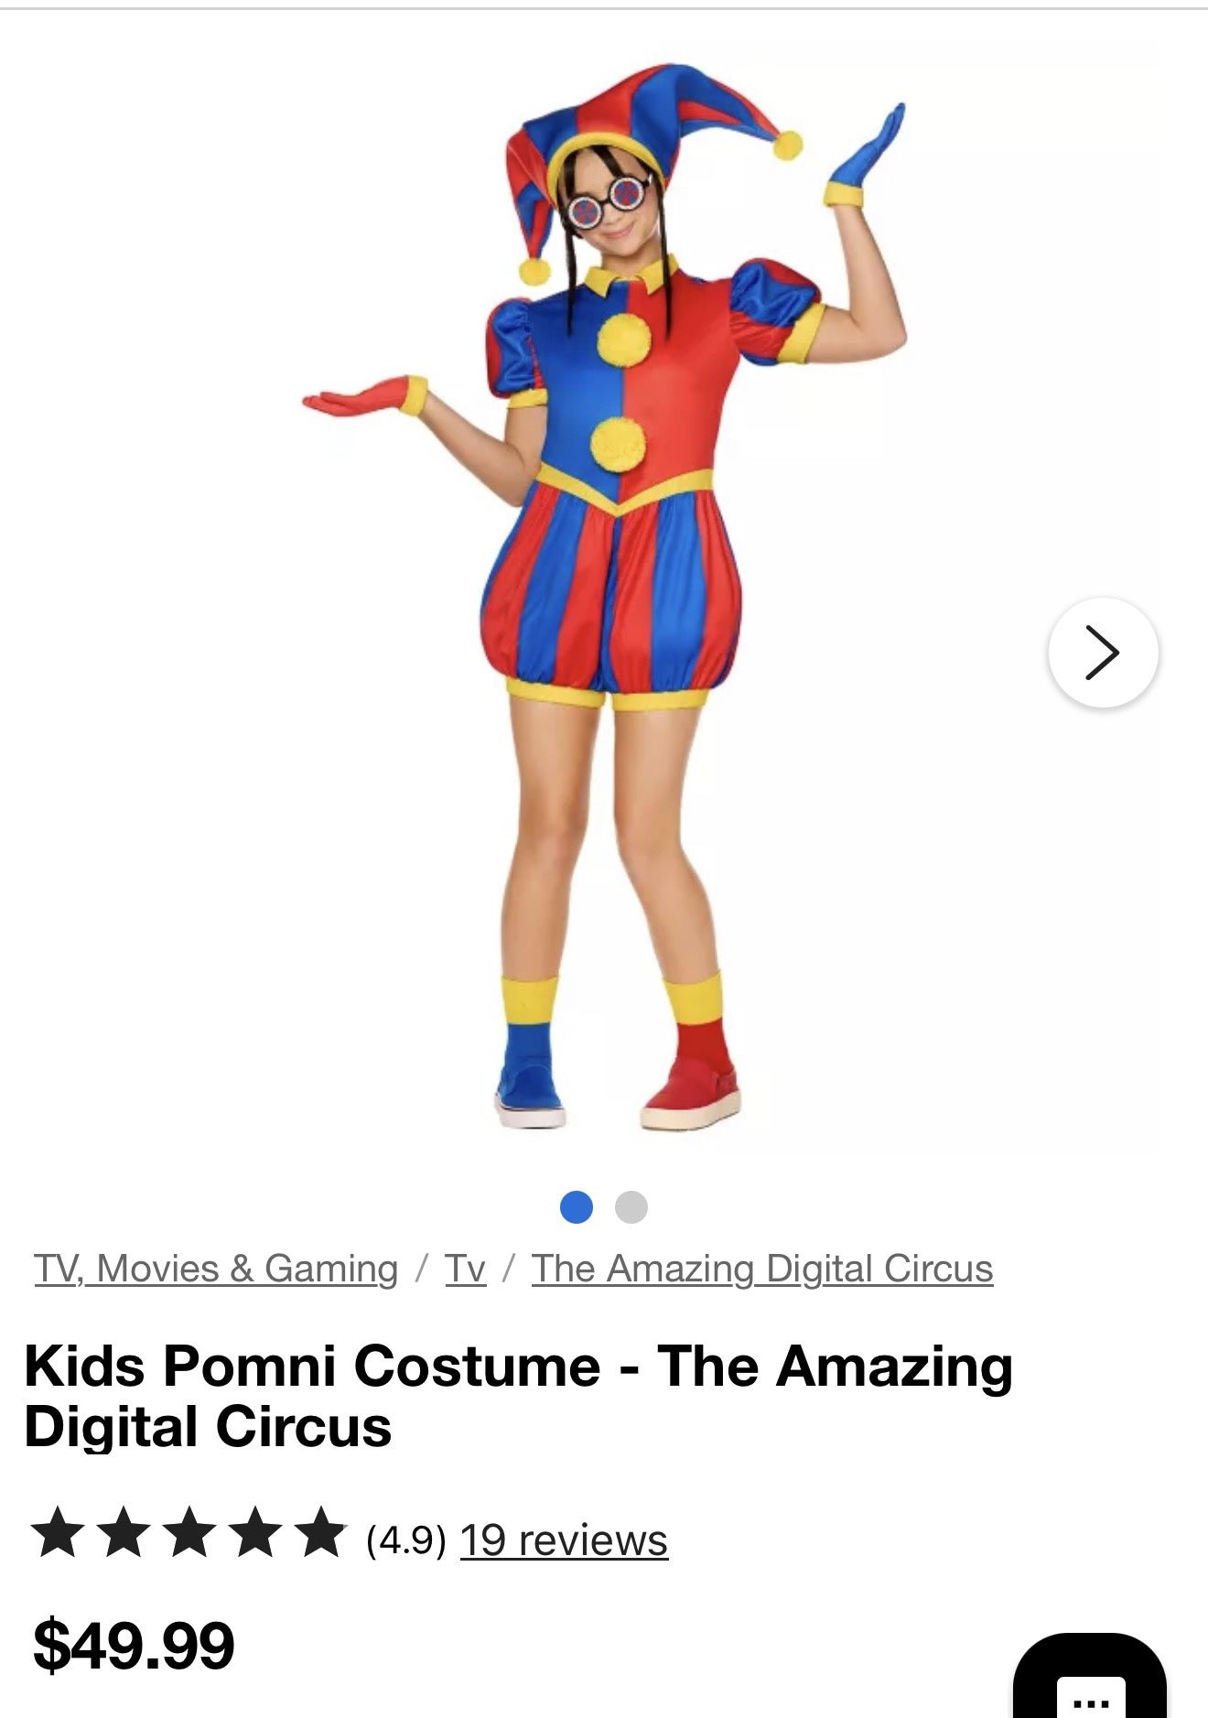Viewport: 1208px width, 1718px height.
Task: Go to the Tv breadcrumb category
Action: [x=465, y=1269]
